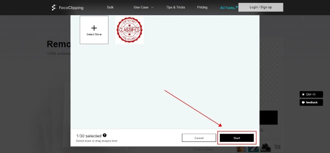Open AI Tools with sparkle icon
The height and width of the screenshot is (153, 330).
pyautogui.click(x=229, y=7)
